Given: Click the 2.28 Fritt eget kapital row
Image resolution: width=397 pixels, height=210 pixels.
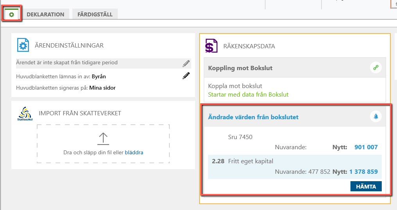Looking at the screenshot, I should [295, 167].
